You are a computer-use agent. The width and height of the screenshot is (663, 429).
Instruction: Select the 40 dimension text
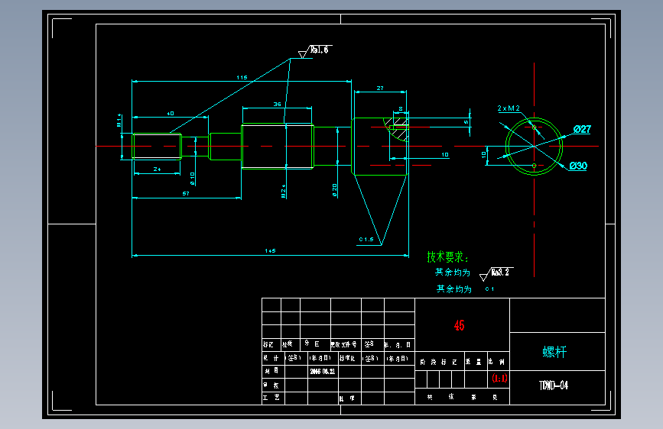tap(171, 114)
